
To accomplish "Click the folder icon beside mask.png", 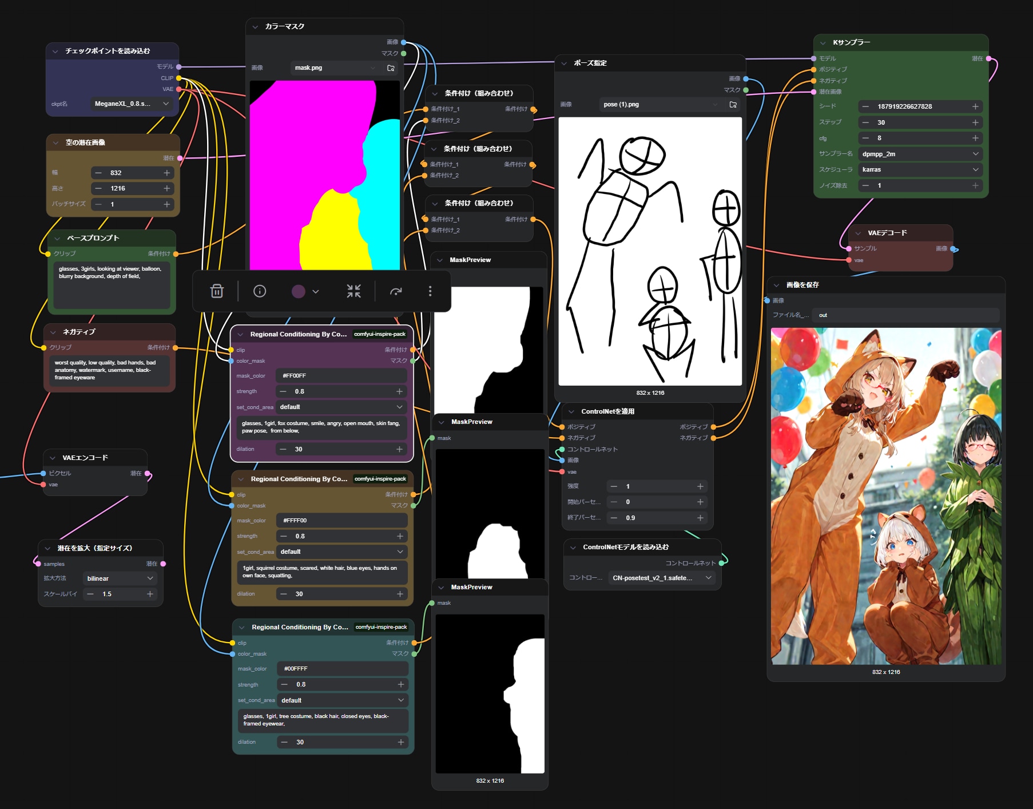I will [x=391, y=68].
